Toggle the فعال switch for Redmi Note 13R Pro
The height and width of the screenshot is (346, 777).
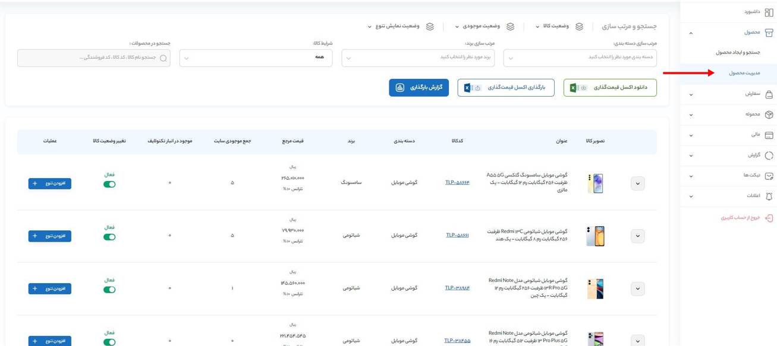(109, 290)
